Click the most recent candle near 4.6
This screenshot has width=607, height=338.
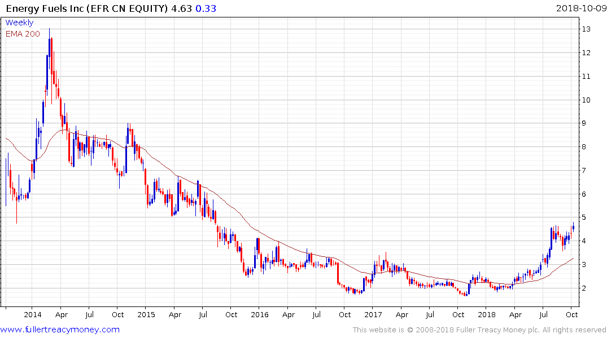[573, 228]
